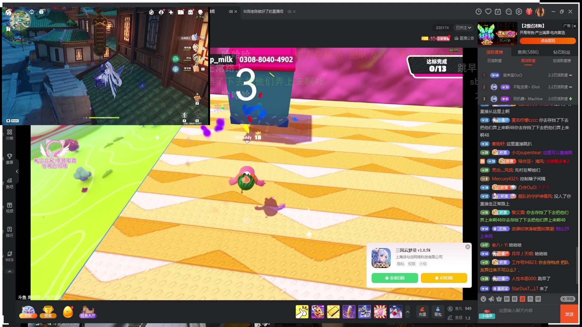Viewport: 582px width, 327px height.
Task: Toggle mute on the first stream tab
Action: pos(231,12)
